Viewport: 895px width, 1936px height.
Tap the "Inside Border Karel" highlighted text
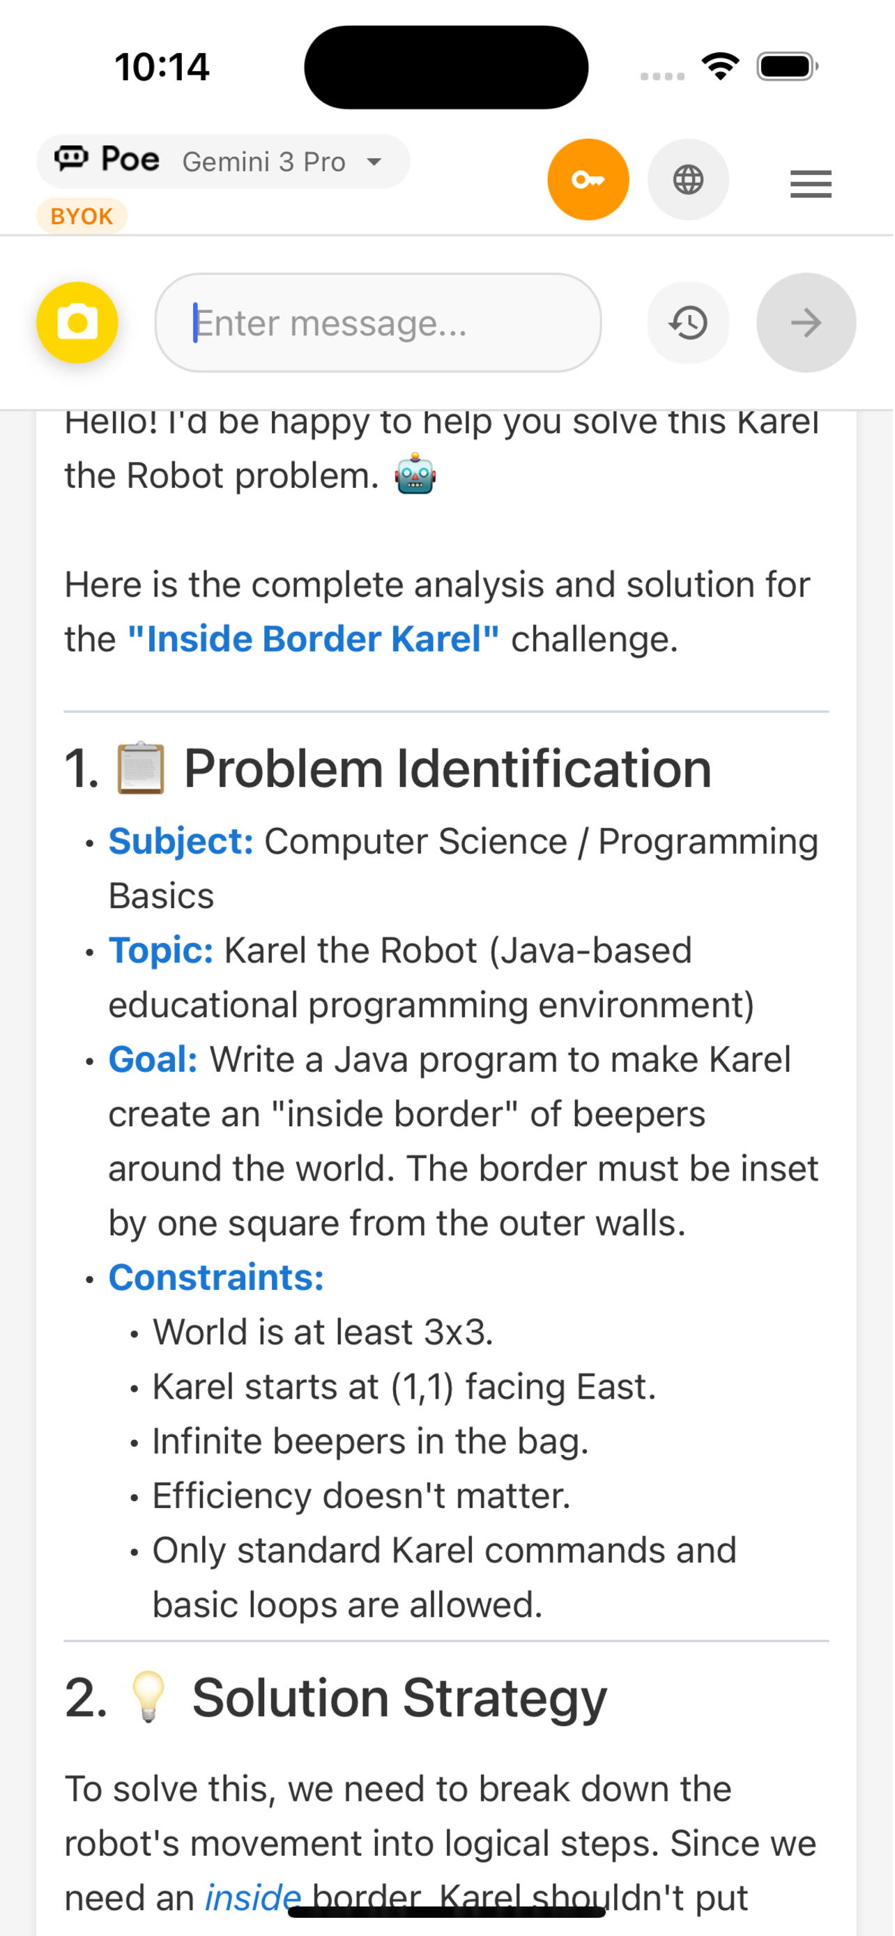(x=314, y=639)
